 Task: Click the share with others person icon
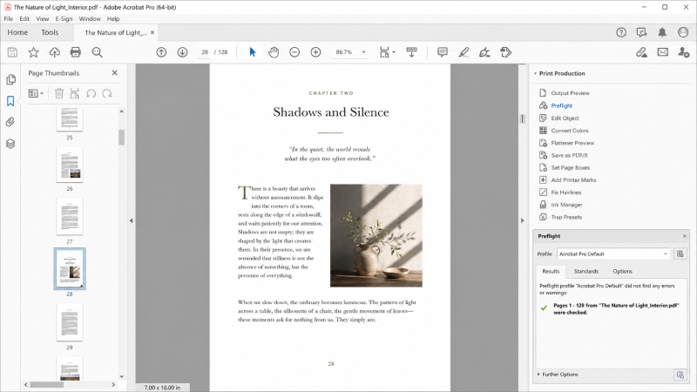point(684,52)
